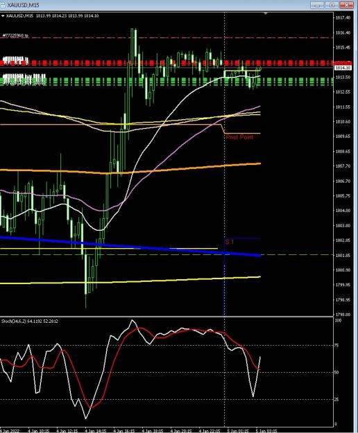Select the red dashed band on chart

167,63
